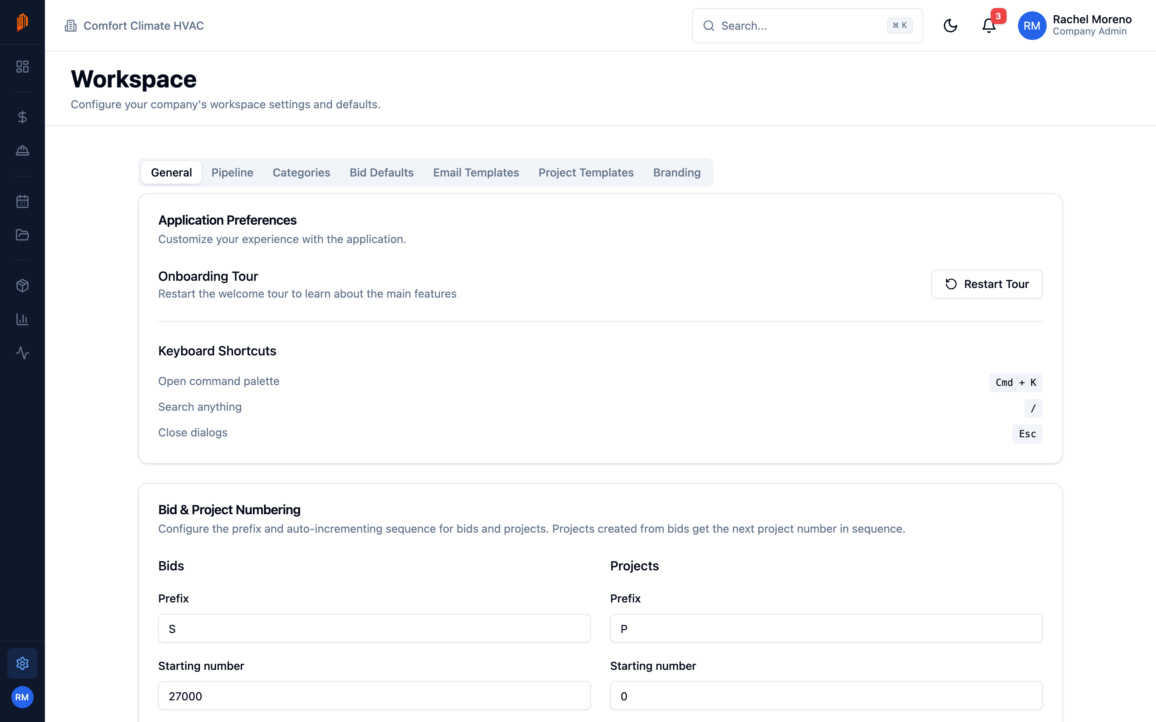Open the dollar sign bids icon
Image resolution: width=1156 pixels, height=722 pixels.
click(22, 117)
